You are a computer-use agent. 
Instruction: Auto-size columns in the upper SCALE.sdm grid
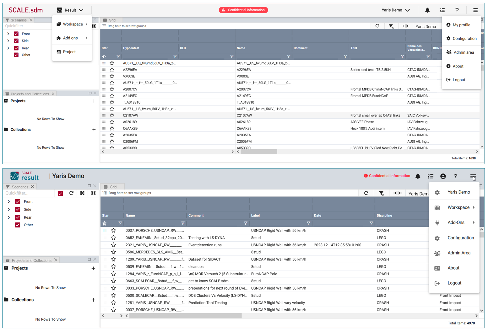(x=405, y=26)
